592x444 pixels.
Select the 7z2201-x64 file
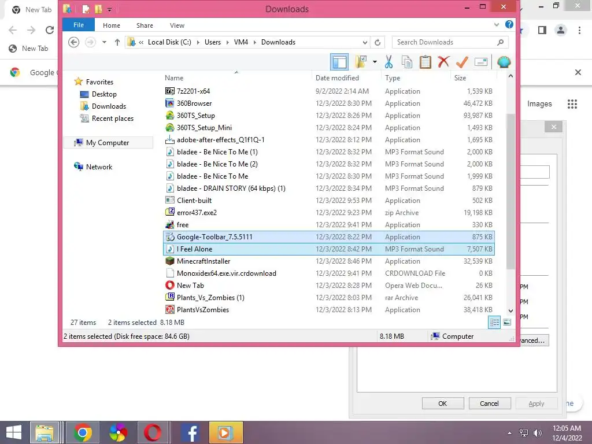328,91
